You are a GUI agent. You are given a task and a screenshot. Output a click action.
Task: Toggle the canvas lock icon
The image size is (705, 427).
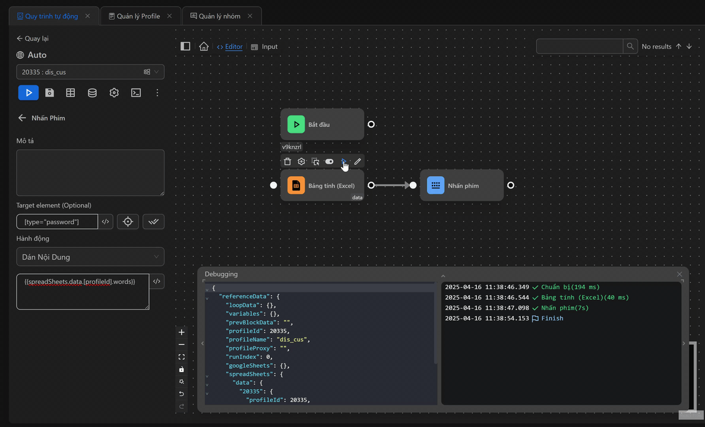point(182,369)
